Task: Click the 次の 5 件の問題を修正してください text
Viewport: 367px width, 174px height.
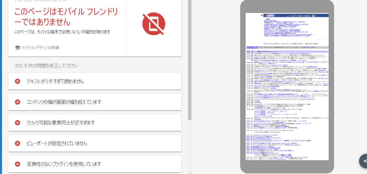Action: (x=46, y=66)
